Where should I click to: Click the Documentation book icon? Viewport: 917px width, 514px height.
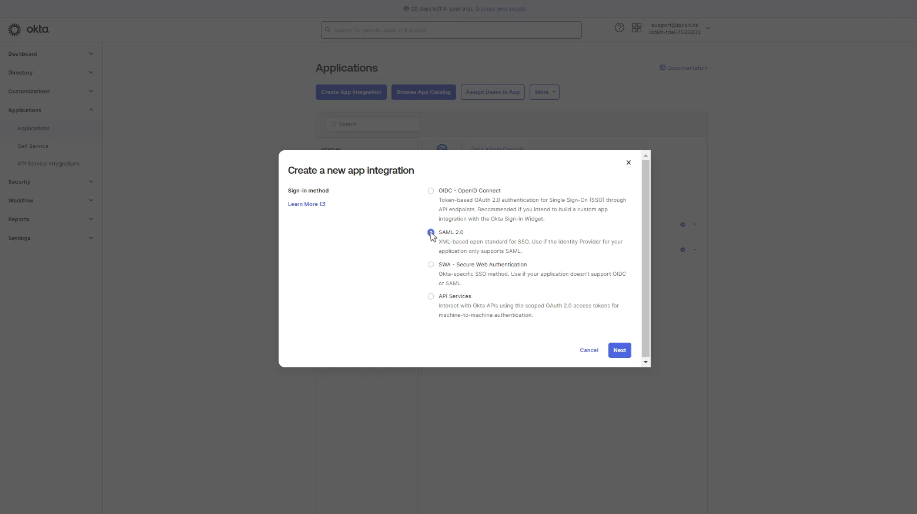[662, 67]
